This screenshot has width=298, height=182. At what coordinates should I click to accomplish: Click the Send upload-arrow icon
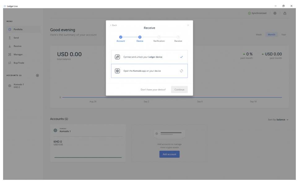[x=10, y=38]
